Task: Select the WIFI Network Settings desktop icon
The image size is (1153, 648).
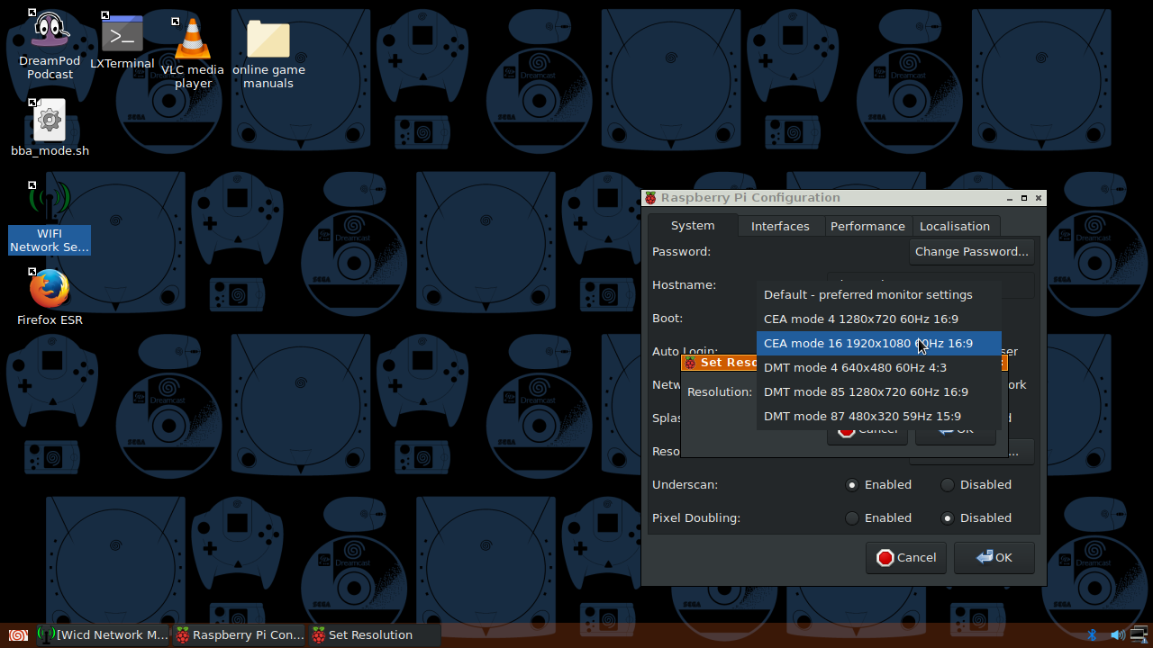Action: (50, 217)
